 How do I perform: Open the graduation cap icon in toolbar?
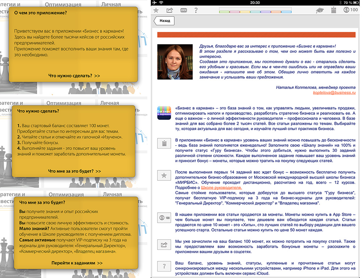pos(320,10)
